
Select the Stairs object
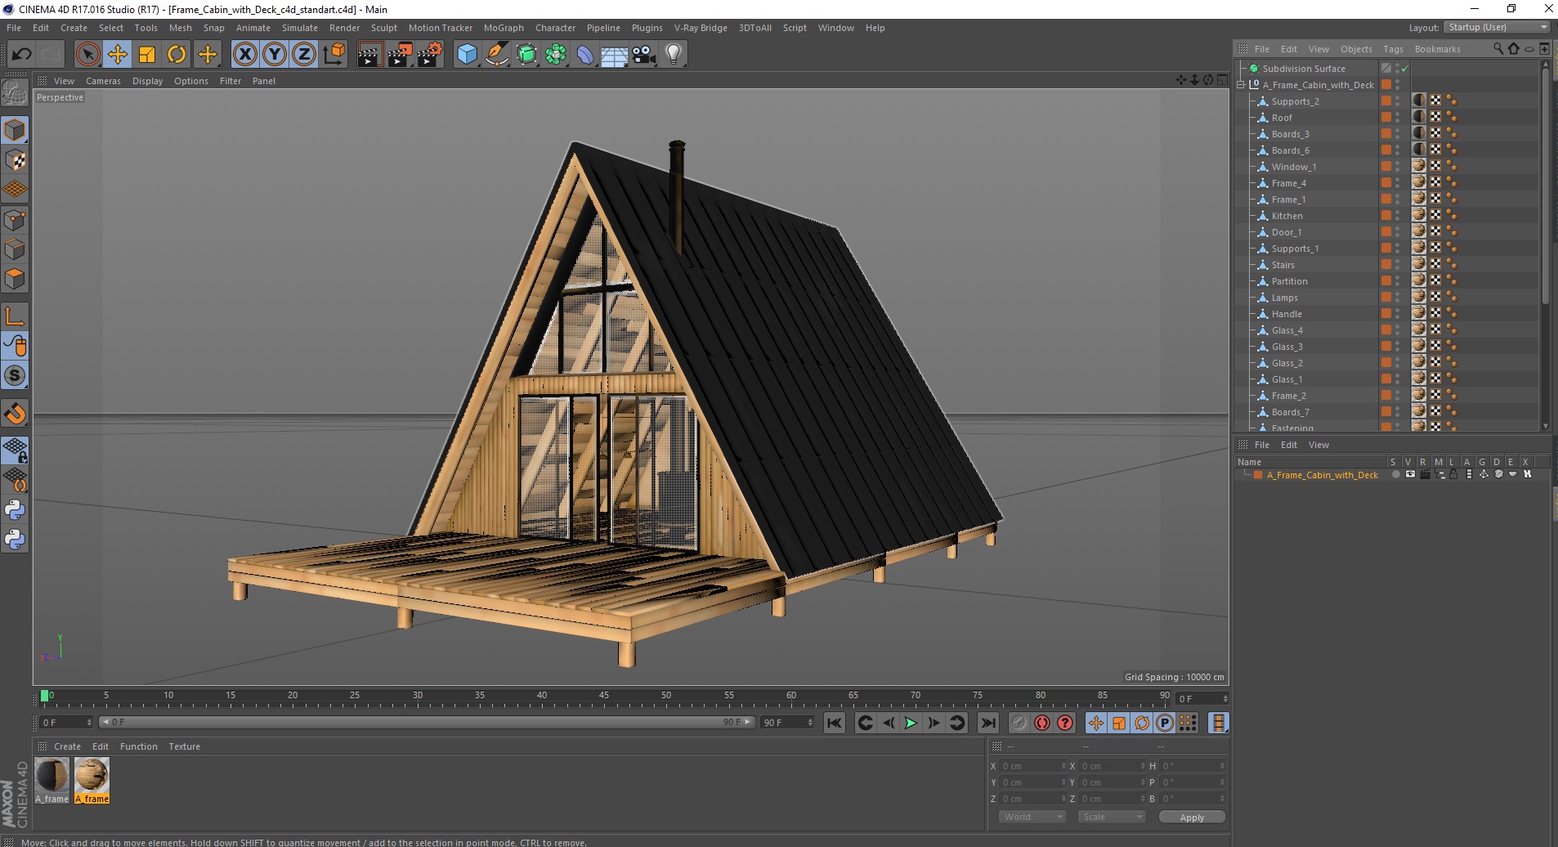[x=1283, y=265]
